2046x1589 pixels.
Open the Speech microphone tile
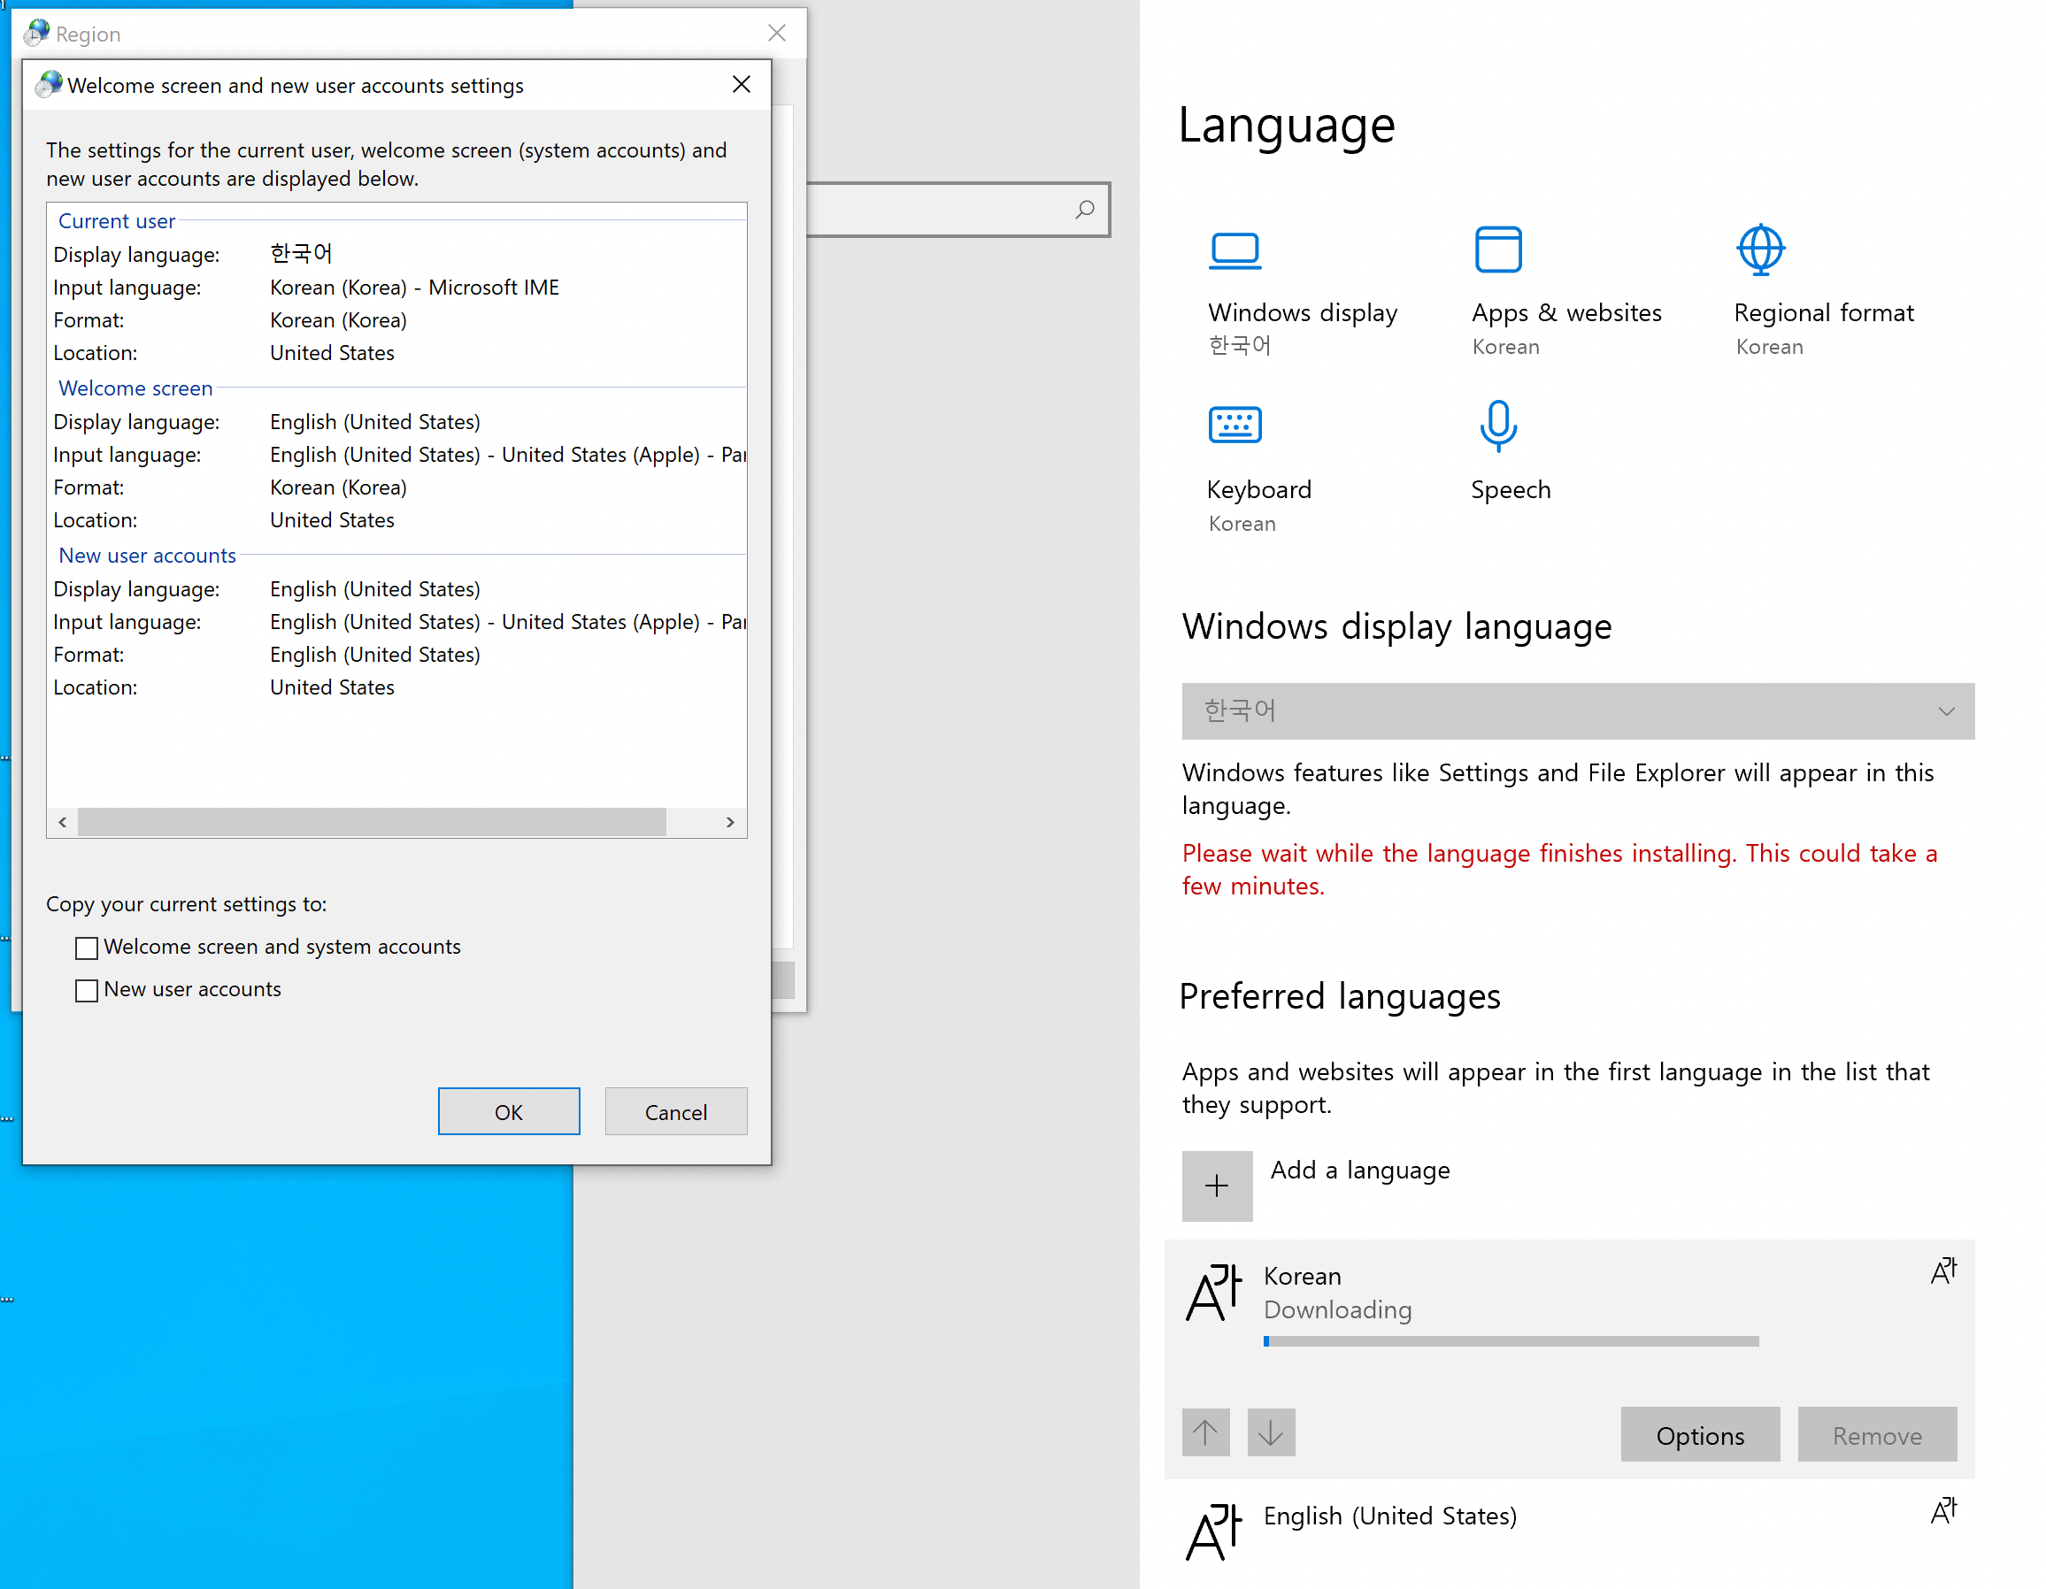pos(1498,426)
